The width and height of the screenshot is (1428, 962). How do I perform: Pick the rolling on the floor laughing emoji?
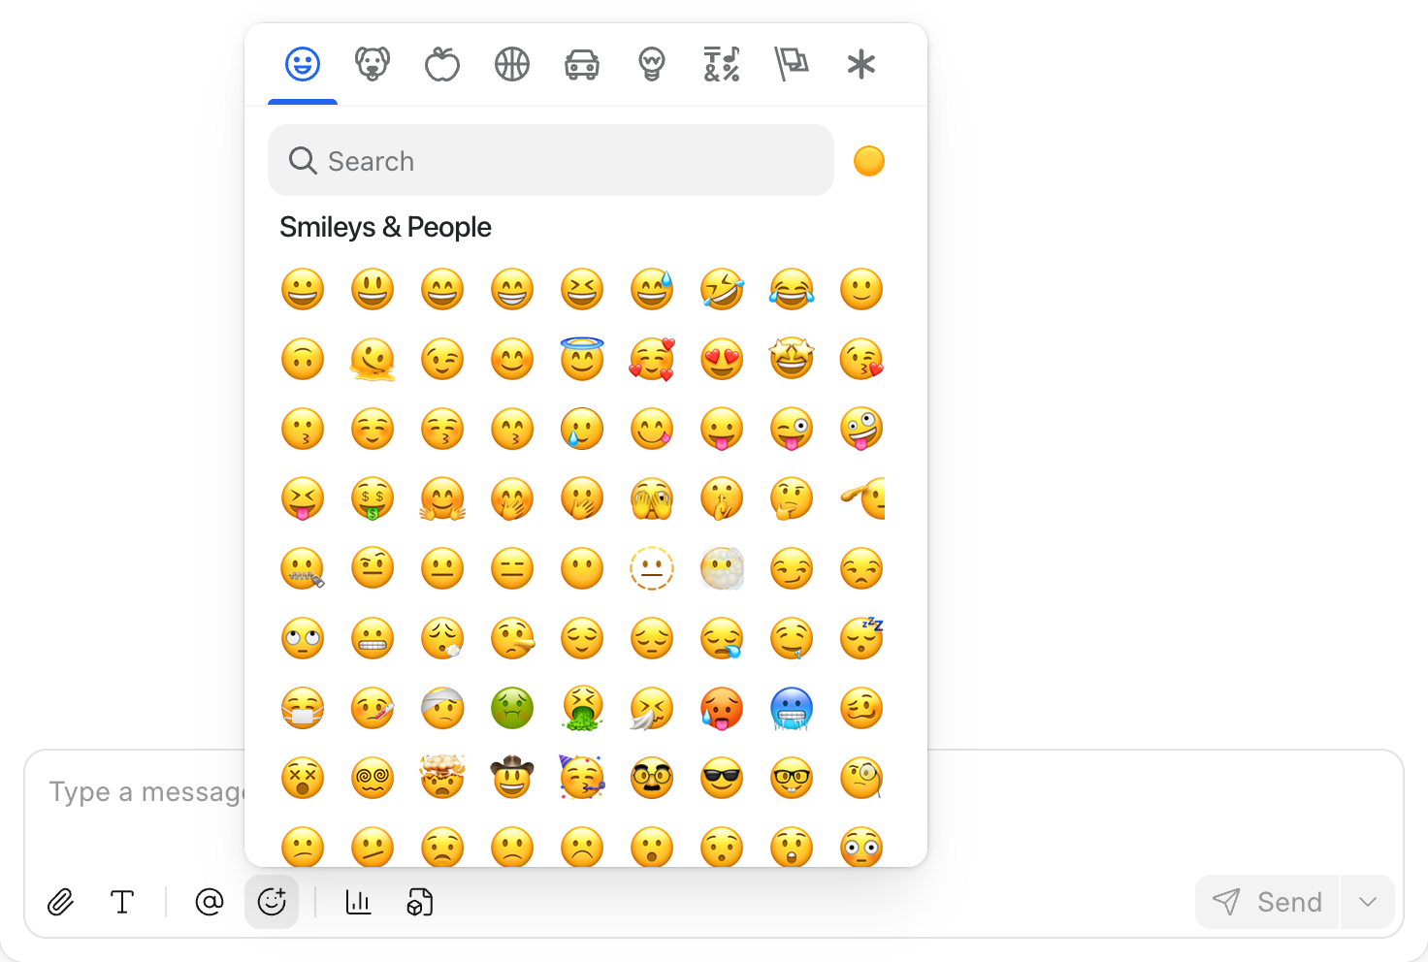click(722, 289)
